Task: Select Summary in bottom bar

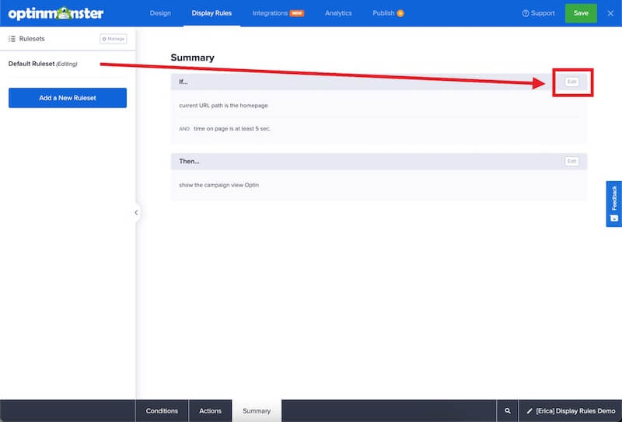Action: 257,411
